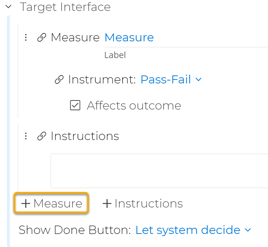Click the link icon beside Instructions
This screenshot has height=247, width=268.
pos(42,136)
